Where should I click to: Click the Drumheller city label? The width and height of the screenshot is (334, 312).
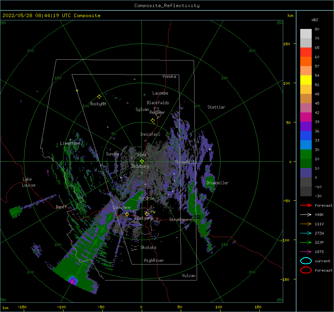tap(217, 183)
